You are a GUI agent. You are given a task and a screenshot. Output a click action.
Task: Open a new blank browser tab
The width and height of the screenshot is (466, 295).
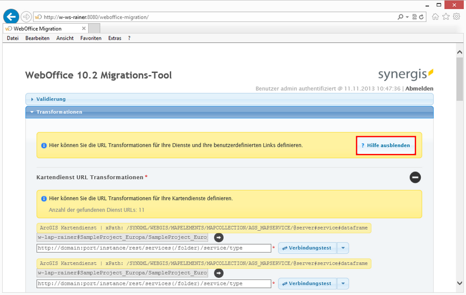point(94,28)
